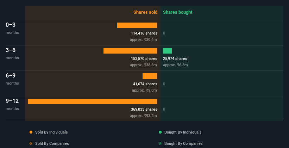Click the approx. ₹30.4m amount
The height and width of the screenshot is (148, 289).
(x=143, y=39)
